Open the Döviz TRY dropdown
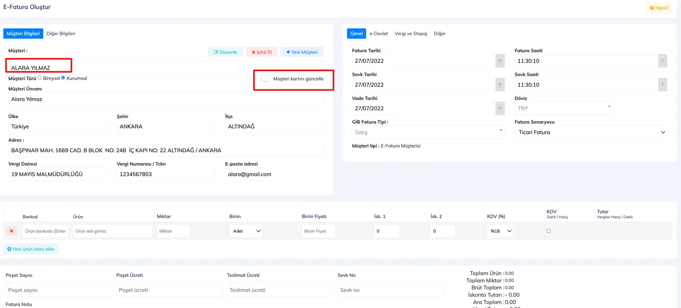 [564, 108]
